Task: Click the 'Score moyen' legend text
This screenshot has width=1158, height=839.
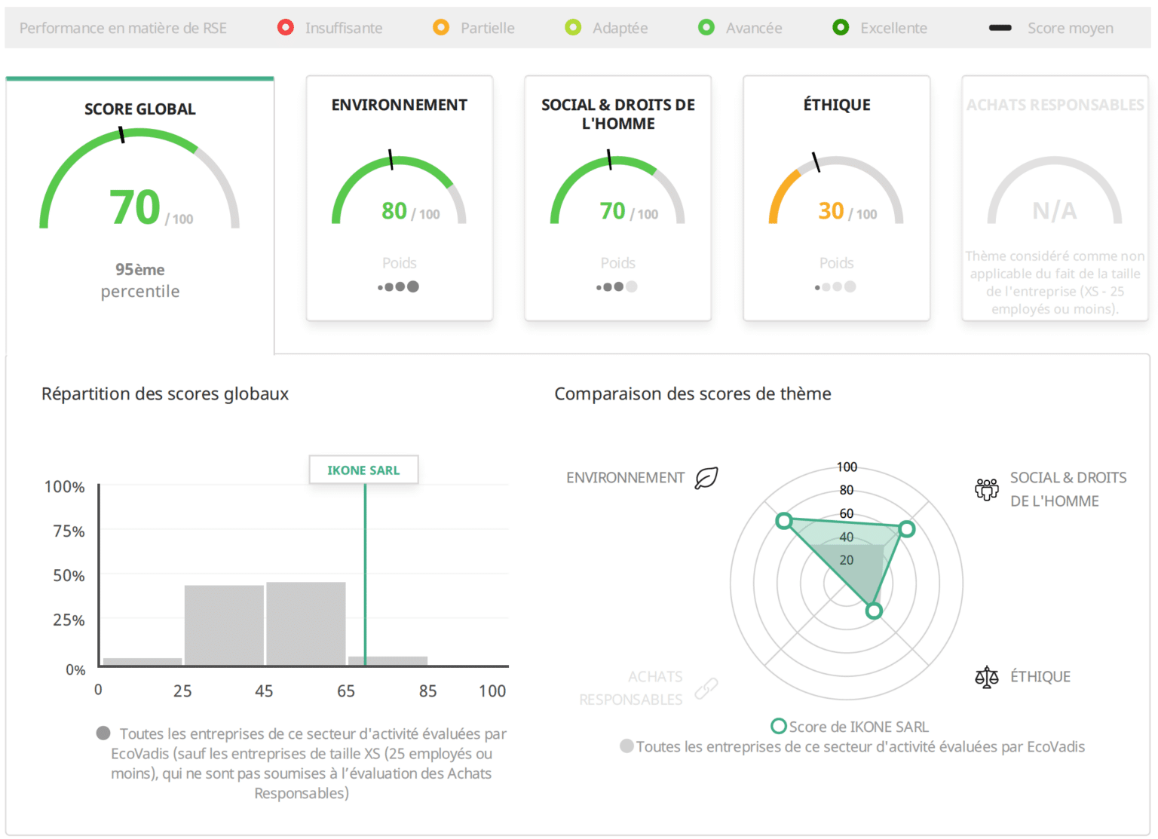Action: (x=1071, y=28)
